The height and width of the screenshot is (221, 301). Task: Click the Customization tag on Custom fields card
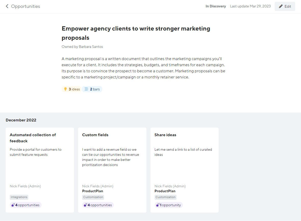point(93,197)
